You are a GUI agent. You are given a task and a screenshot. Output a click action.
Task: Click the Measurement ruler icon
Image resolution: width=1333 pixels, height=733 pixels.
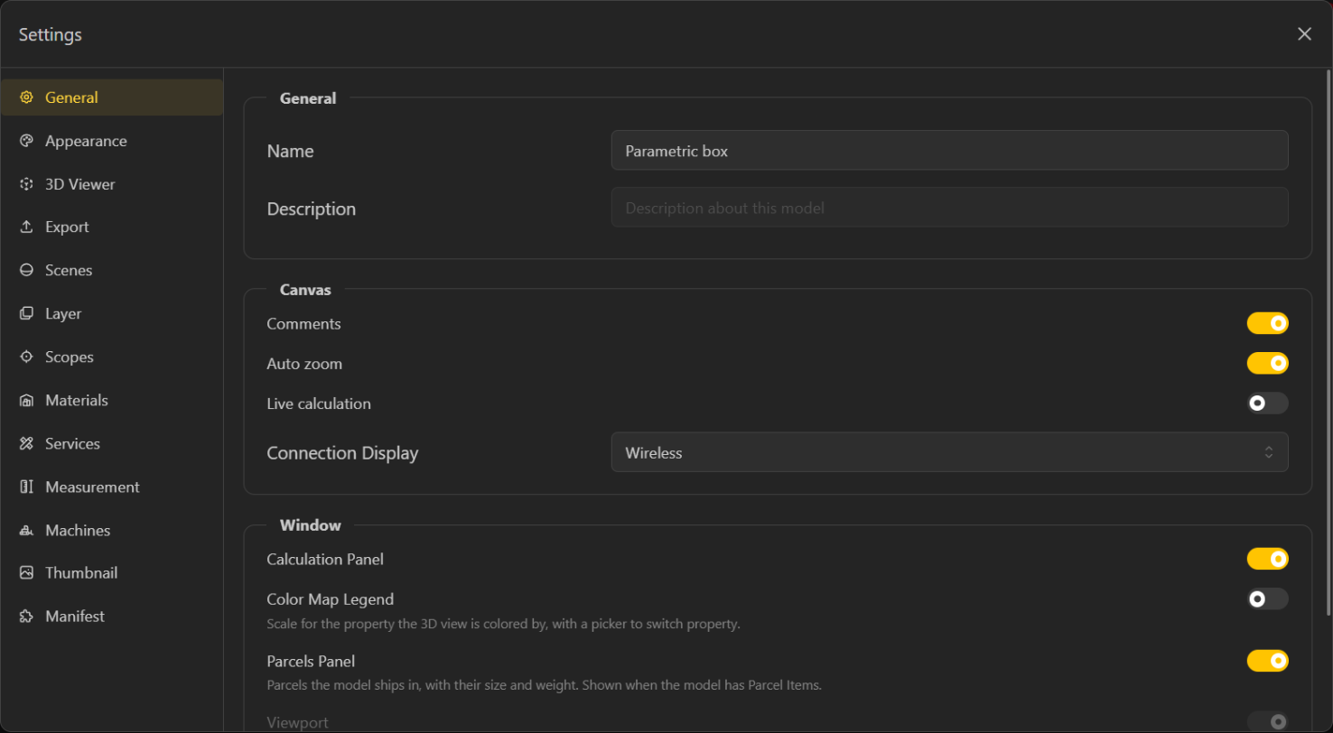point(27,487)
